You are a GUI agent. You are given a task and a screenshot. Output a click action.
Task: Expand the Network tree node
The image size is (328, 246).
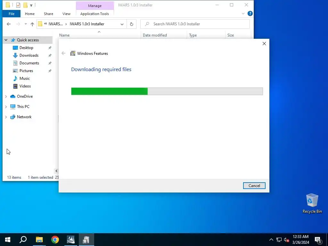[x=6, y=117]
